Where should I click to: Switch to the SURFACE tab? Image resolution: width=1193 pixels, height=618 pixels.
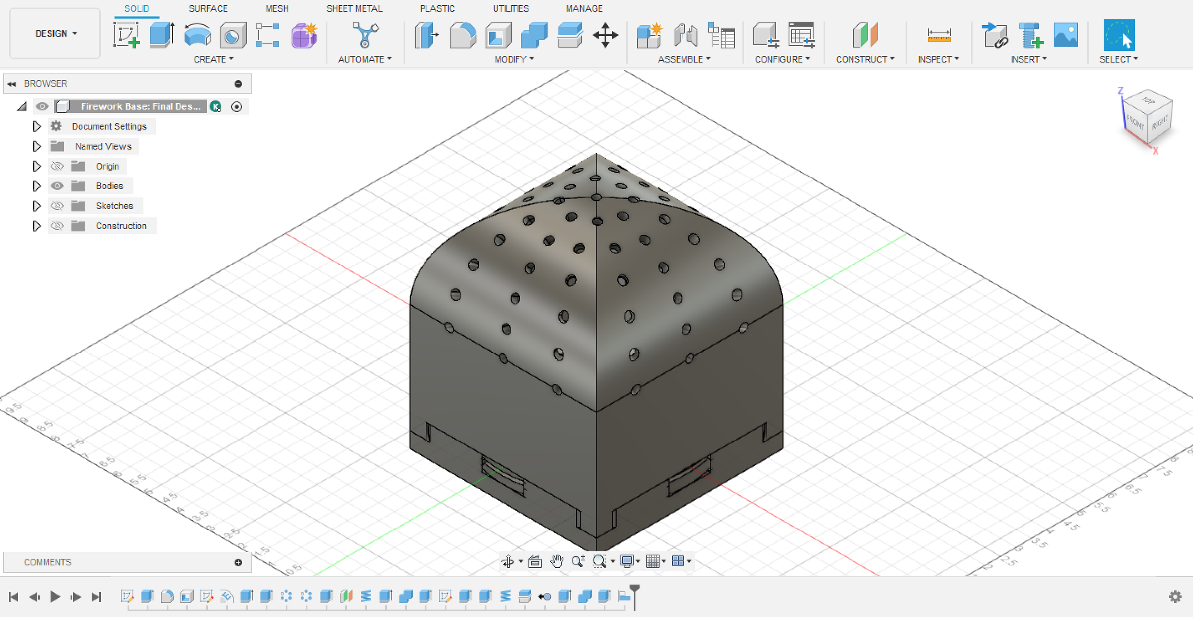point(208,9)
